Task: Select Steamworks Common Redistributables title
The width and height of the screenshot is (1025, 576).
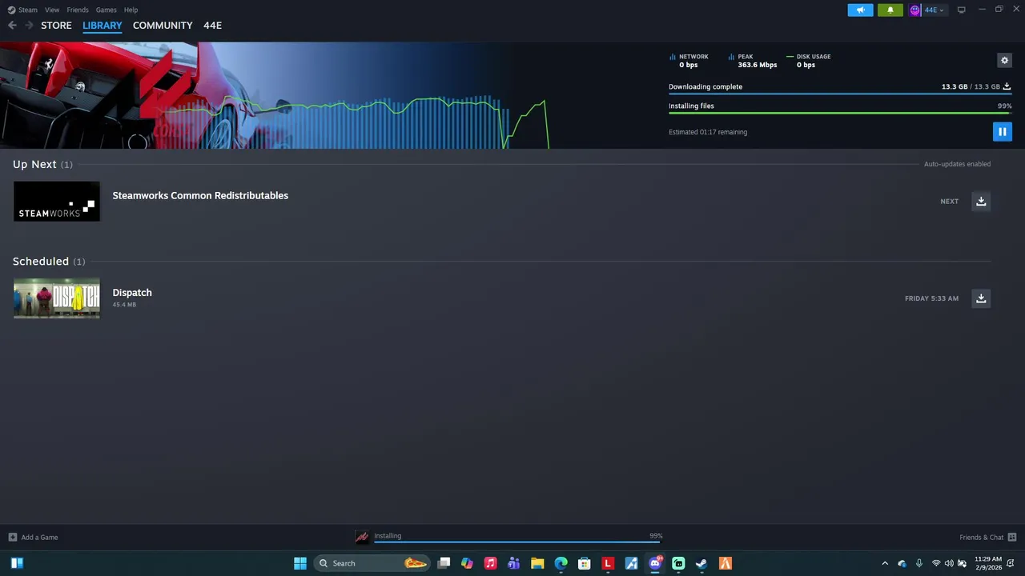Action: (x=200, y=195)
